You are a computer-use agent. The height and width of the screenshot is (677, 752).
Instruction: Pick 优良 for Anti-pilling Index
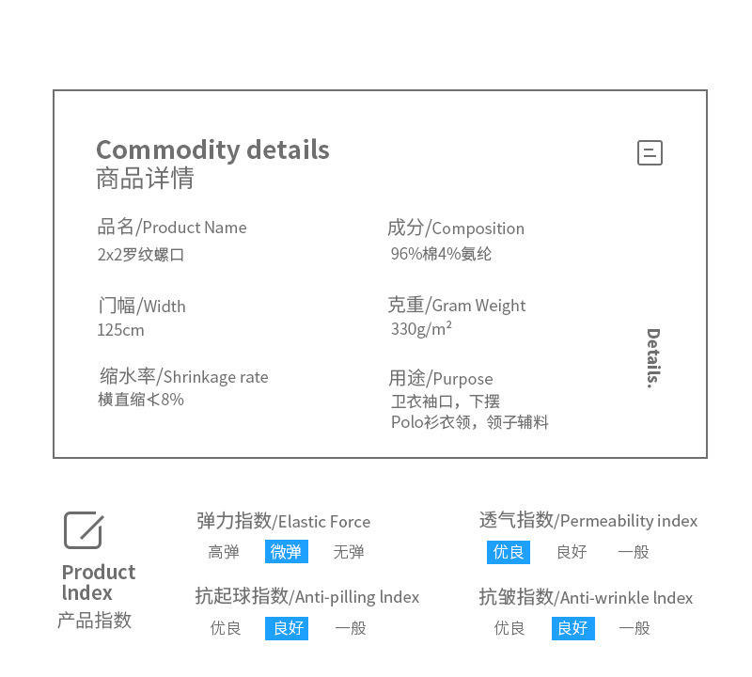coord(226,628)
